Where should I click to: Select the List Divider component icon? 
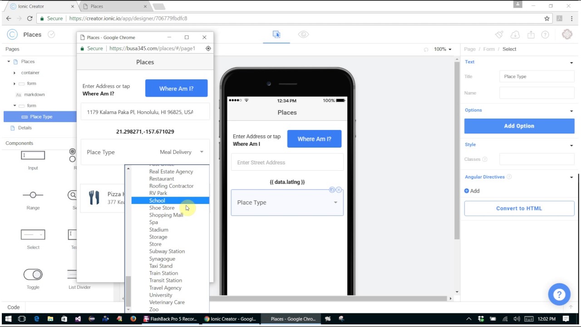(x=73, y=274)
